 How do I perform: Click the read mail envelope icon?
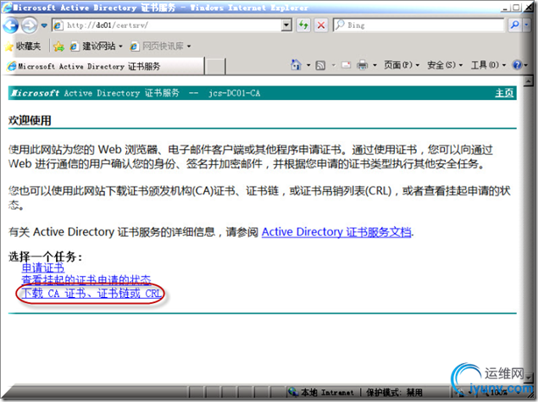pos(346,65)
